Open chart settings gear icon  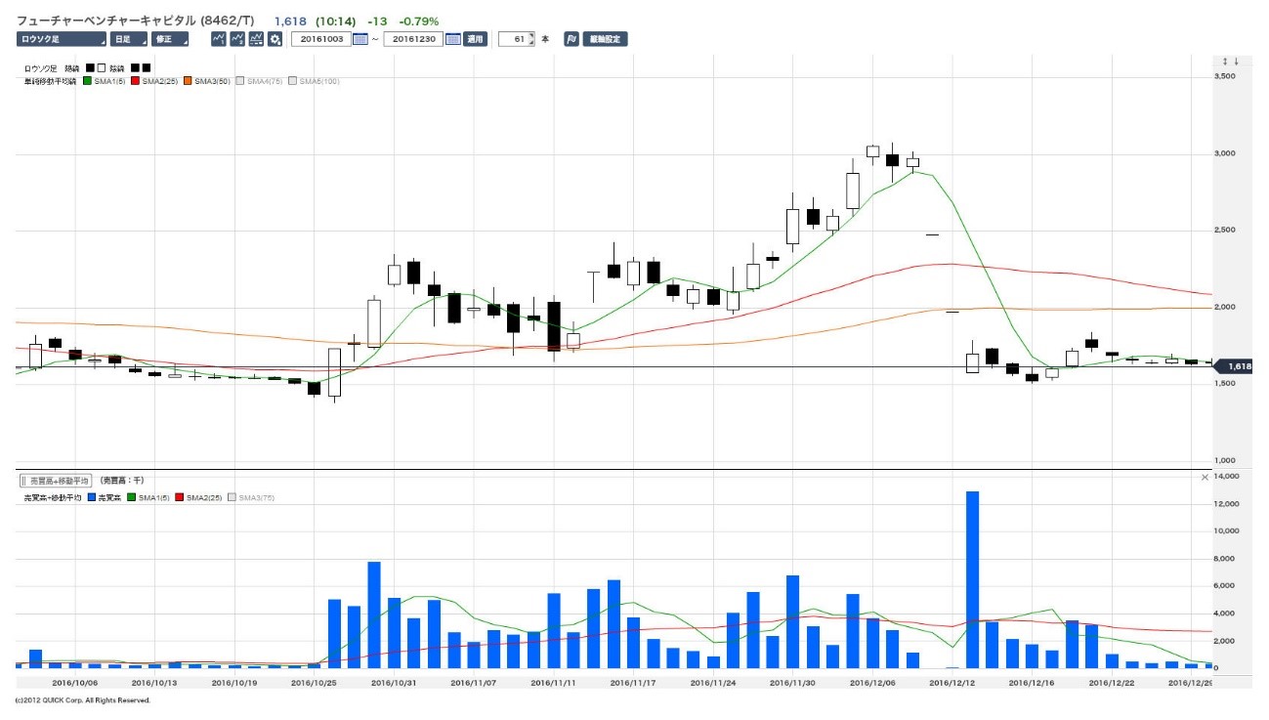pos(275,39)
